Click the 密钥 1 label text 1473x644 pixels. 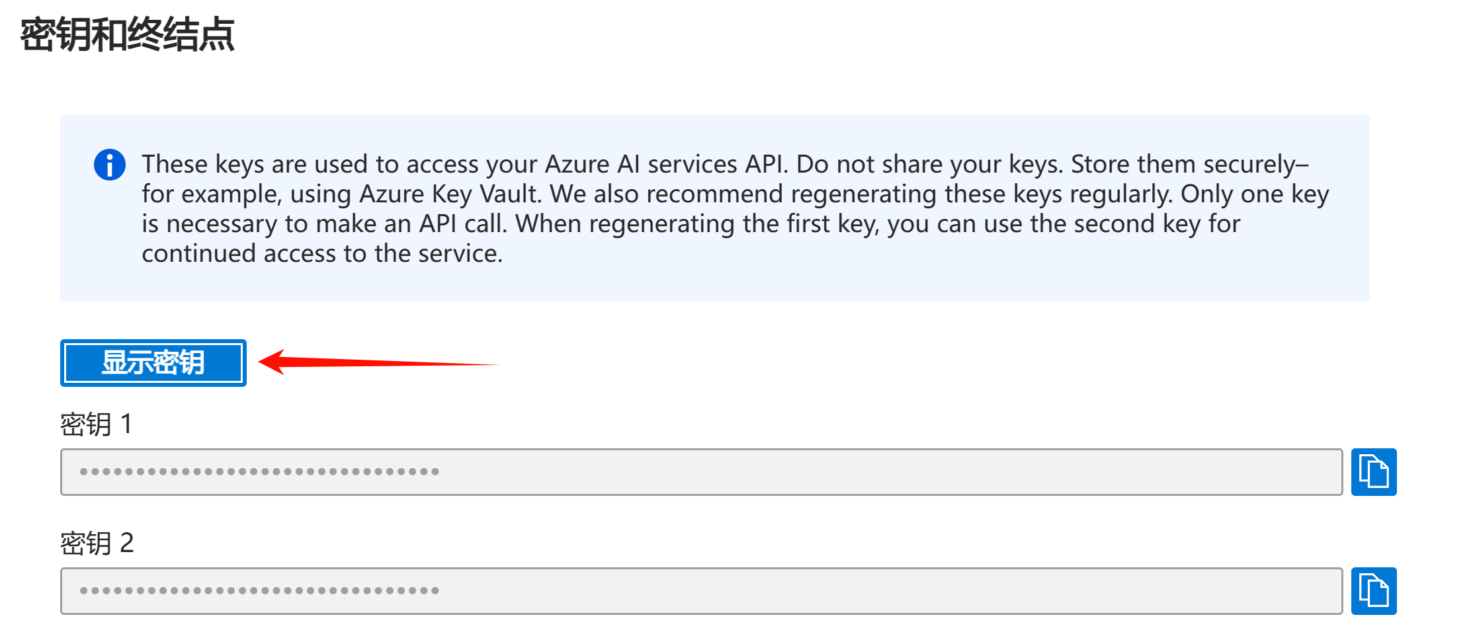click(x=97, y=424)
